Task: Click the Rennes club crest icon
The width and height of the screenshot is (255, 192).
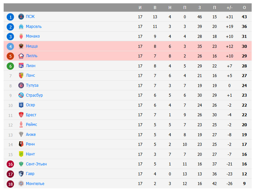Action: pyautogui.click(x=21, y=144)
